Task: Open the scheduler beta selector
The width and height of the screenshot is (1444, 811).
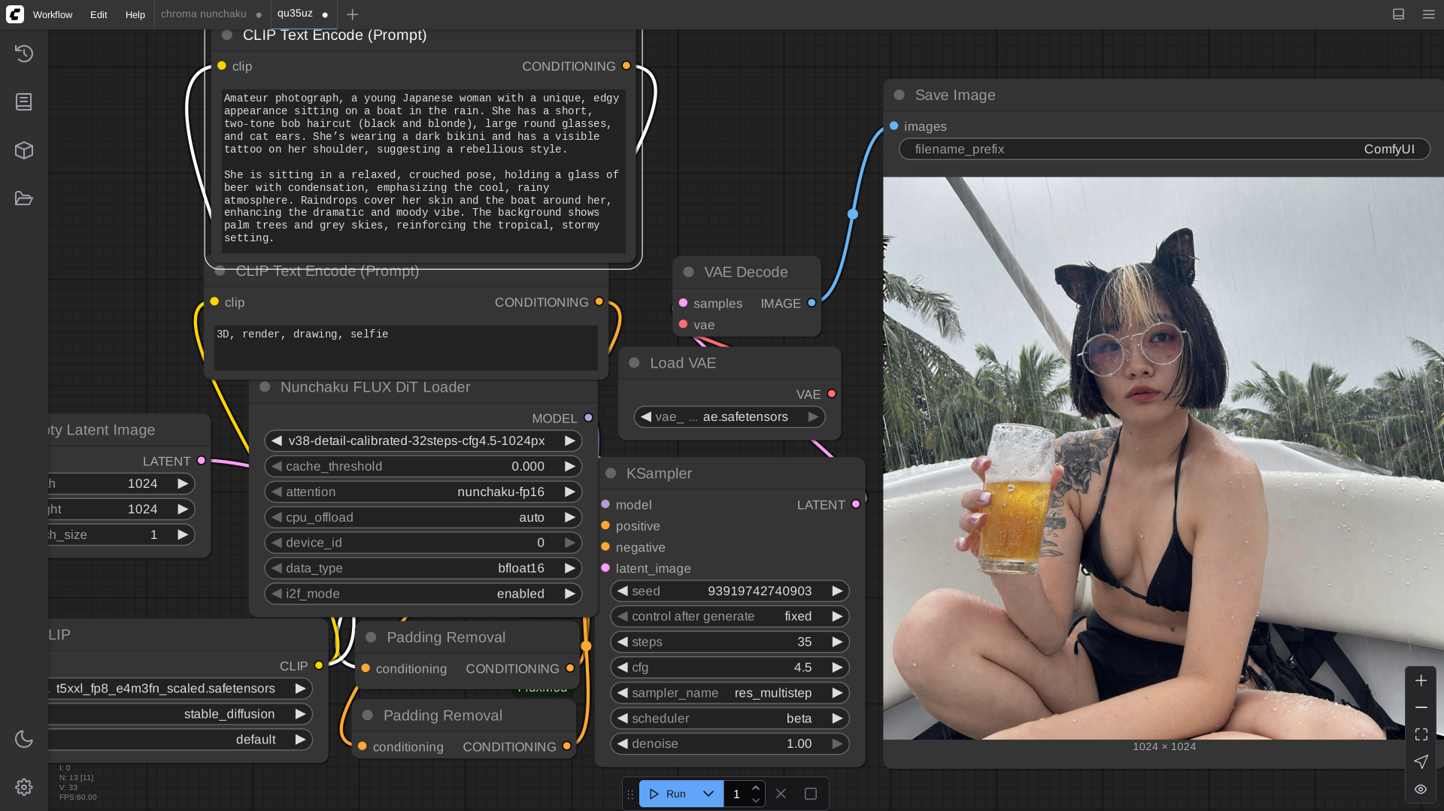Action: tap(730, 718)
